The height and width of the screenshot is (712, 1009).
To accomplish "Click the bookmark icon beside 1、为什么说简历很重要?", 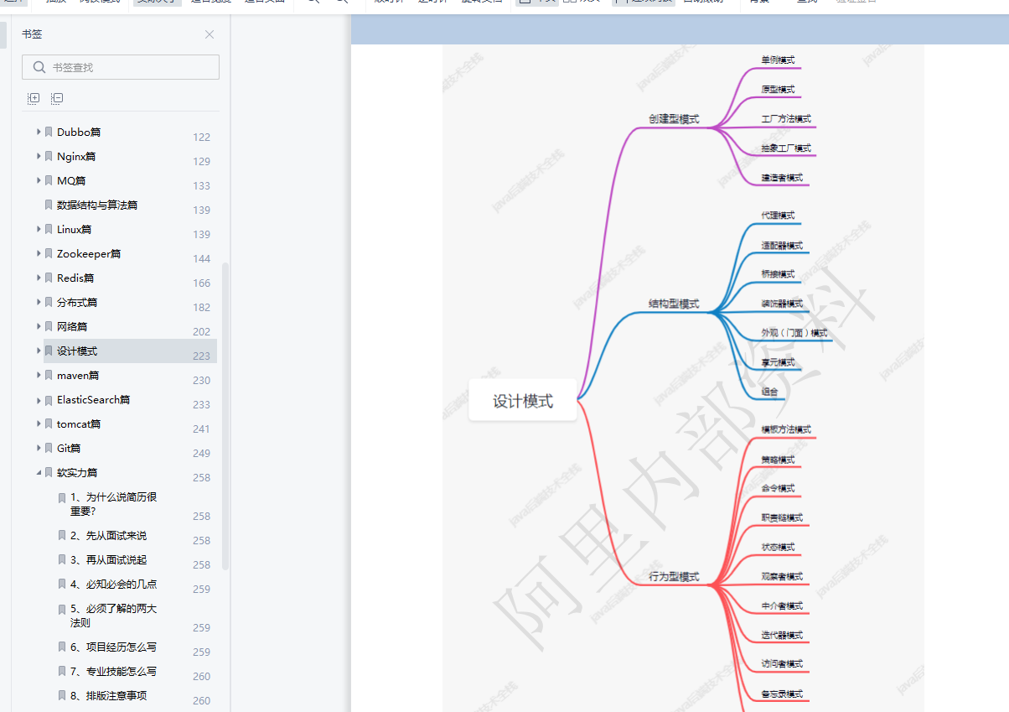I will pos(62,497).
